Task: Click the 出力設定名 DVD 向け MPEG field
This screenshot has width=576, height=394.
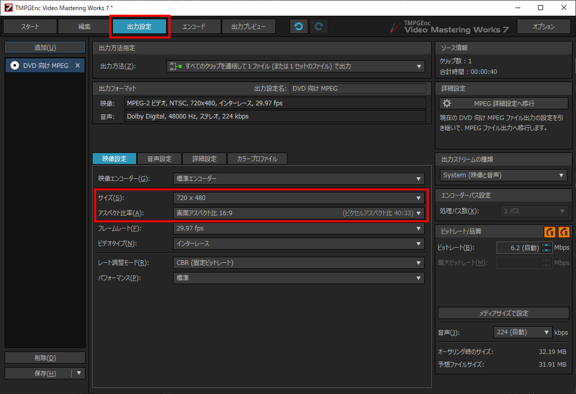Action: (x=358, y=89)
